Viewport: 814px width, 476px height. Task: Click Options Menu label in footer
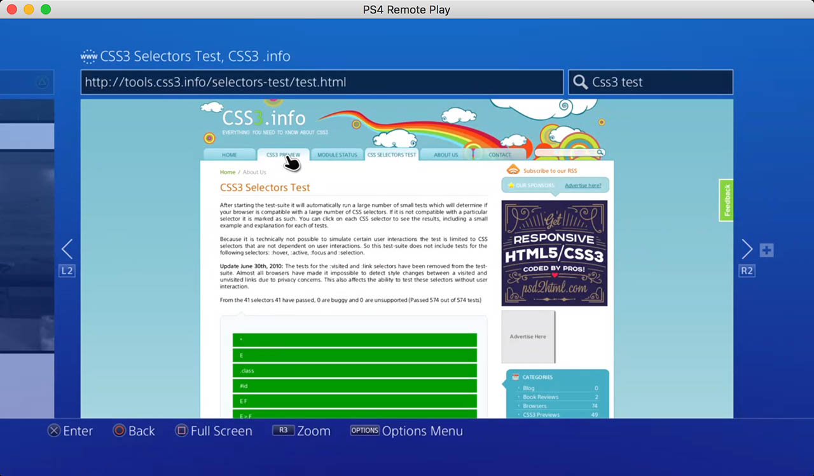point(422,431)
